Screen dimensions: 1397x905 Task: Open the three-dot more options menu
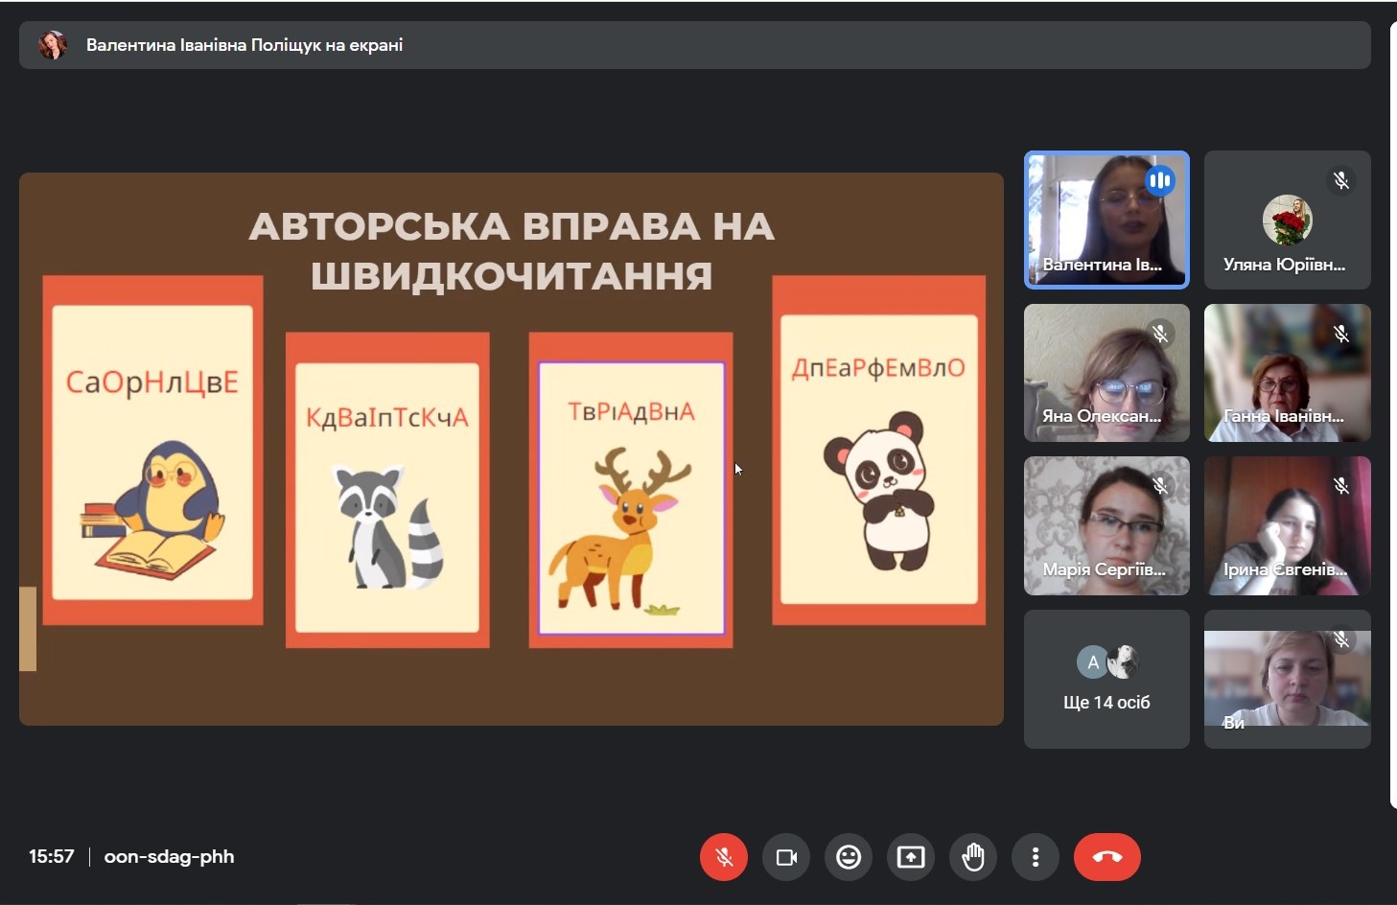1036,857
